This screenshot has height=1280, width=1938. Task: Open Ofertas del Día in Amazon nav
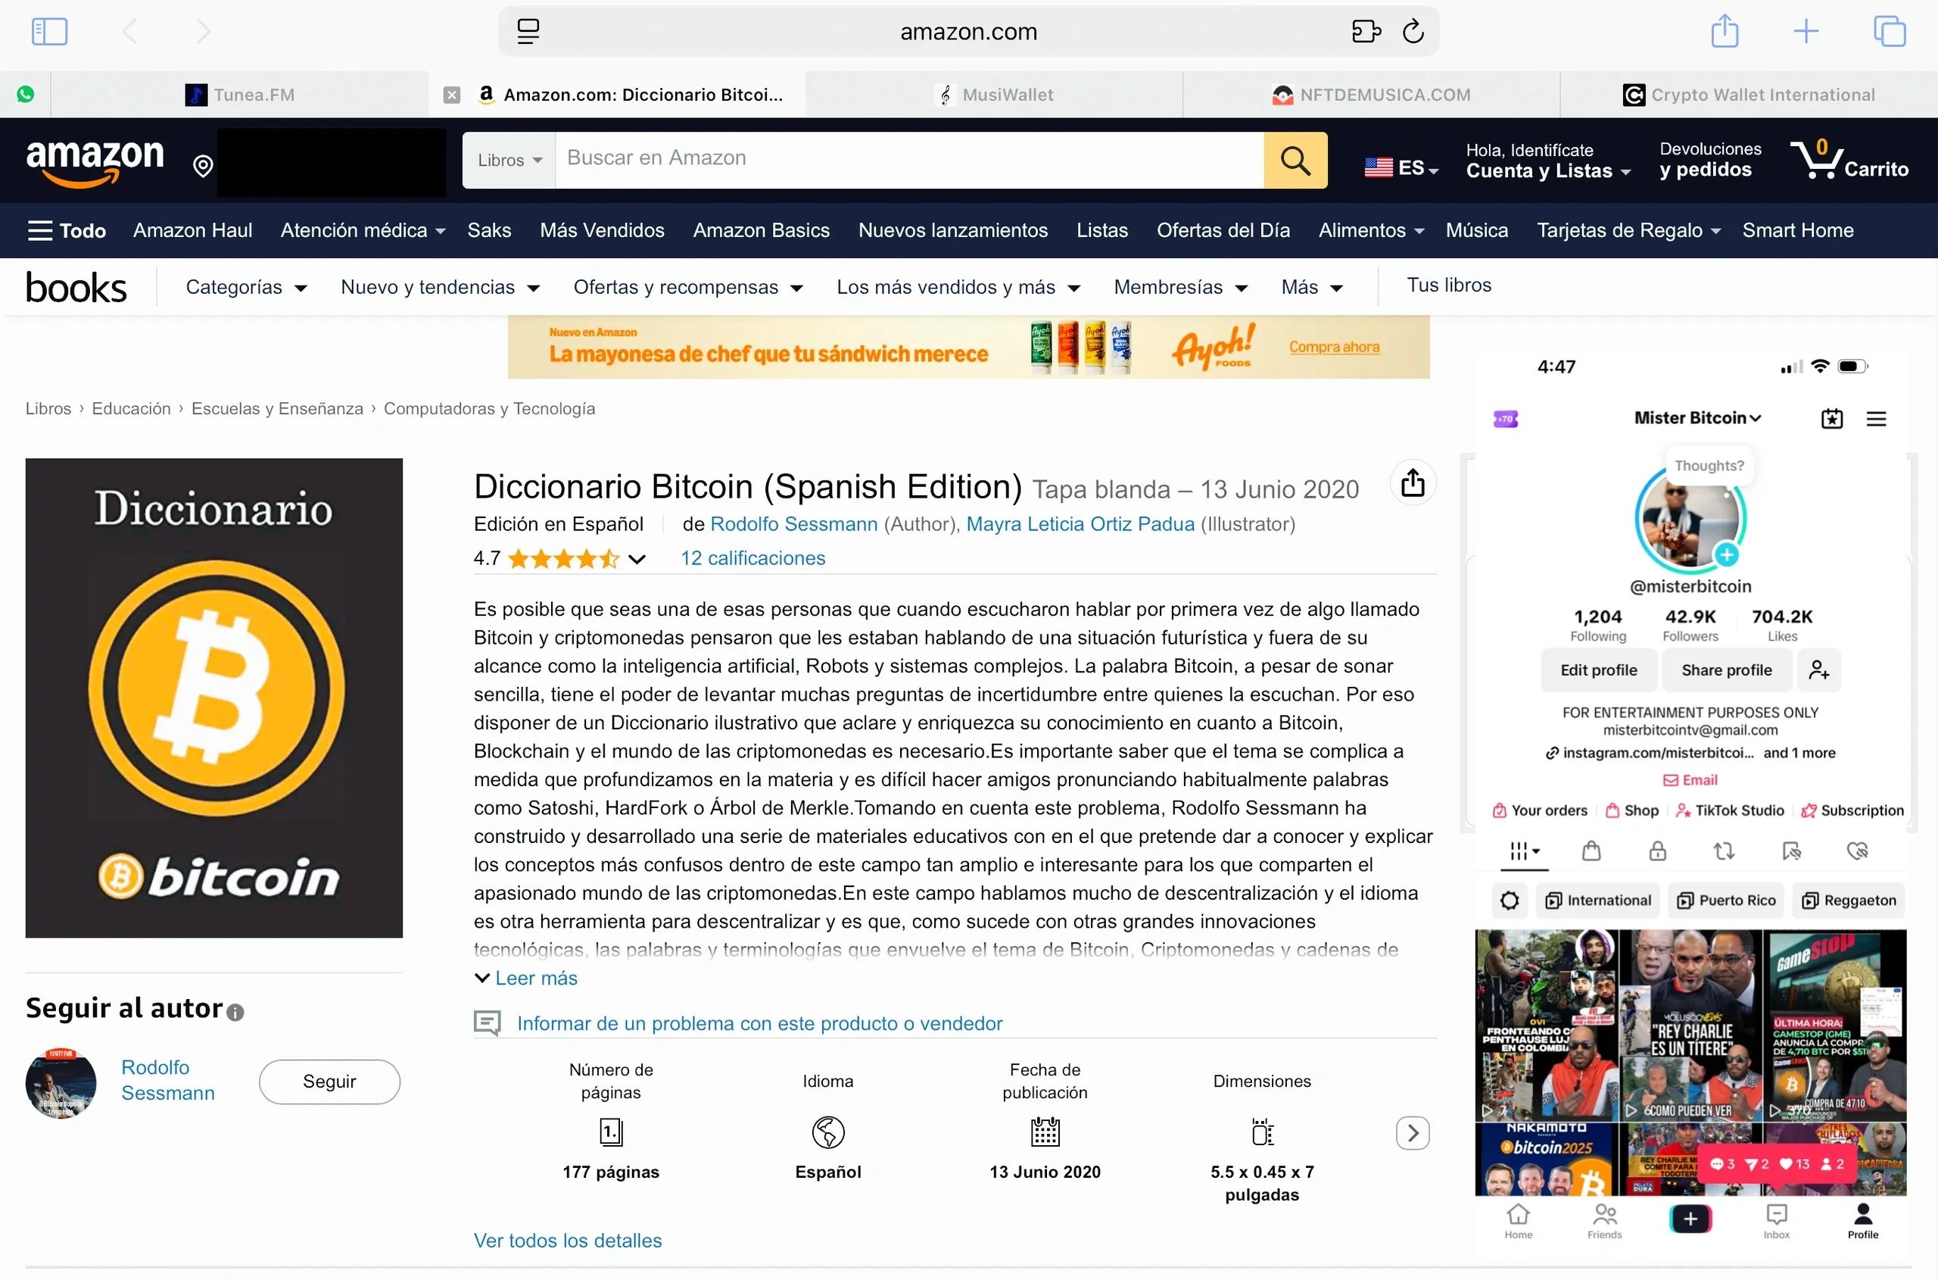click(1223, 230)
